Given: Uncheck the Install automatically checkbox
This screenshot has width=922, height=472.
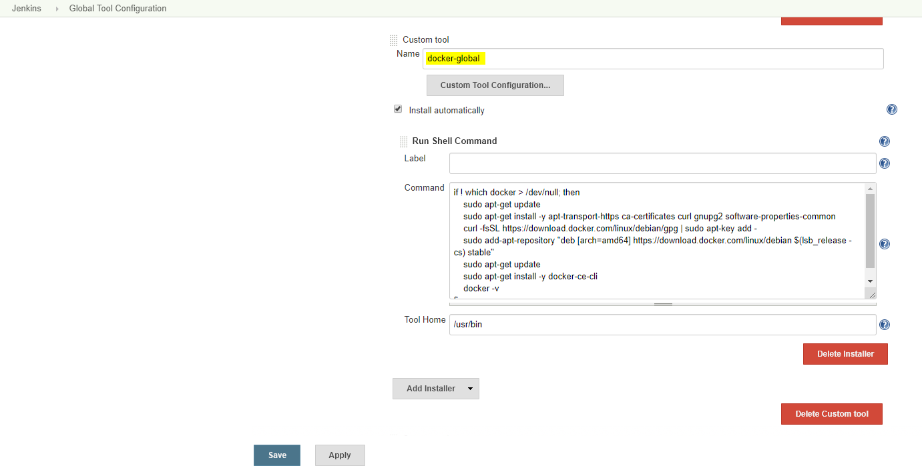Looking at the screenshot, I should tap(398, 109).
